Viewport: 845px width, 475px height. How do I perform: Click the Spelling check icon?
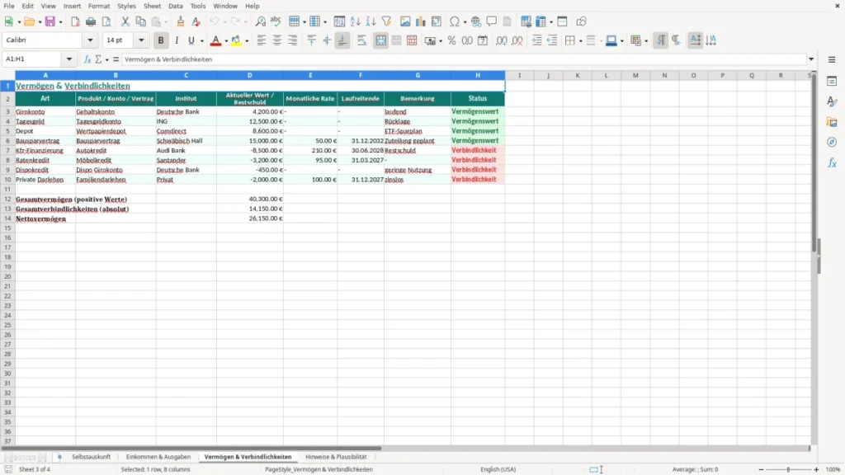click(x=276, y=21)
